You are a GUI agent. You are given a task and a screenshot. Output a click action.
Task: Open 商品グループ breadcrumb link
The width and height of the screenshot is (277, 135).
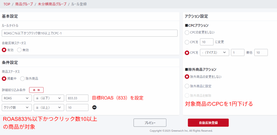pos(24,4)
